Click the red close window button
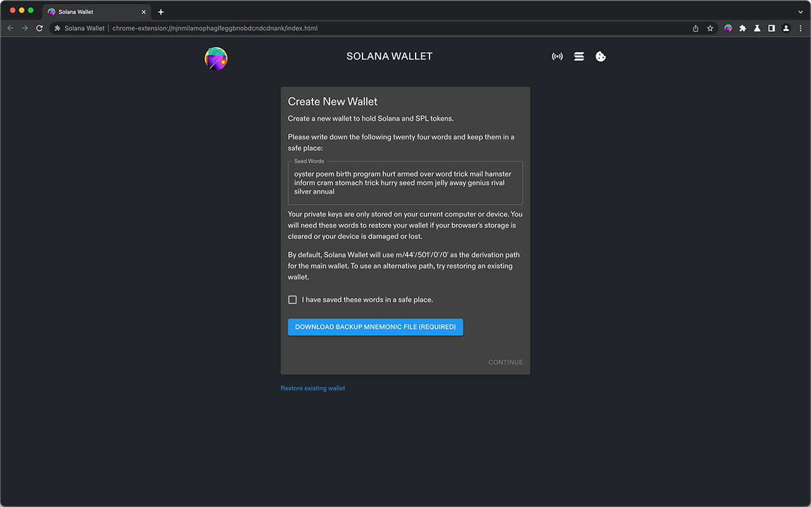This screenshot has width=811, height=507. pos(13,11)
